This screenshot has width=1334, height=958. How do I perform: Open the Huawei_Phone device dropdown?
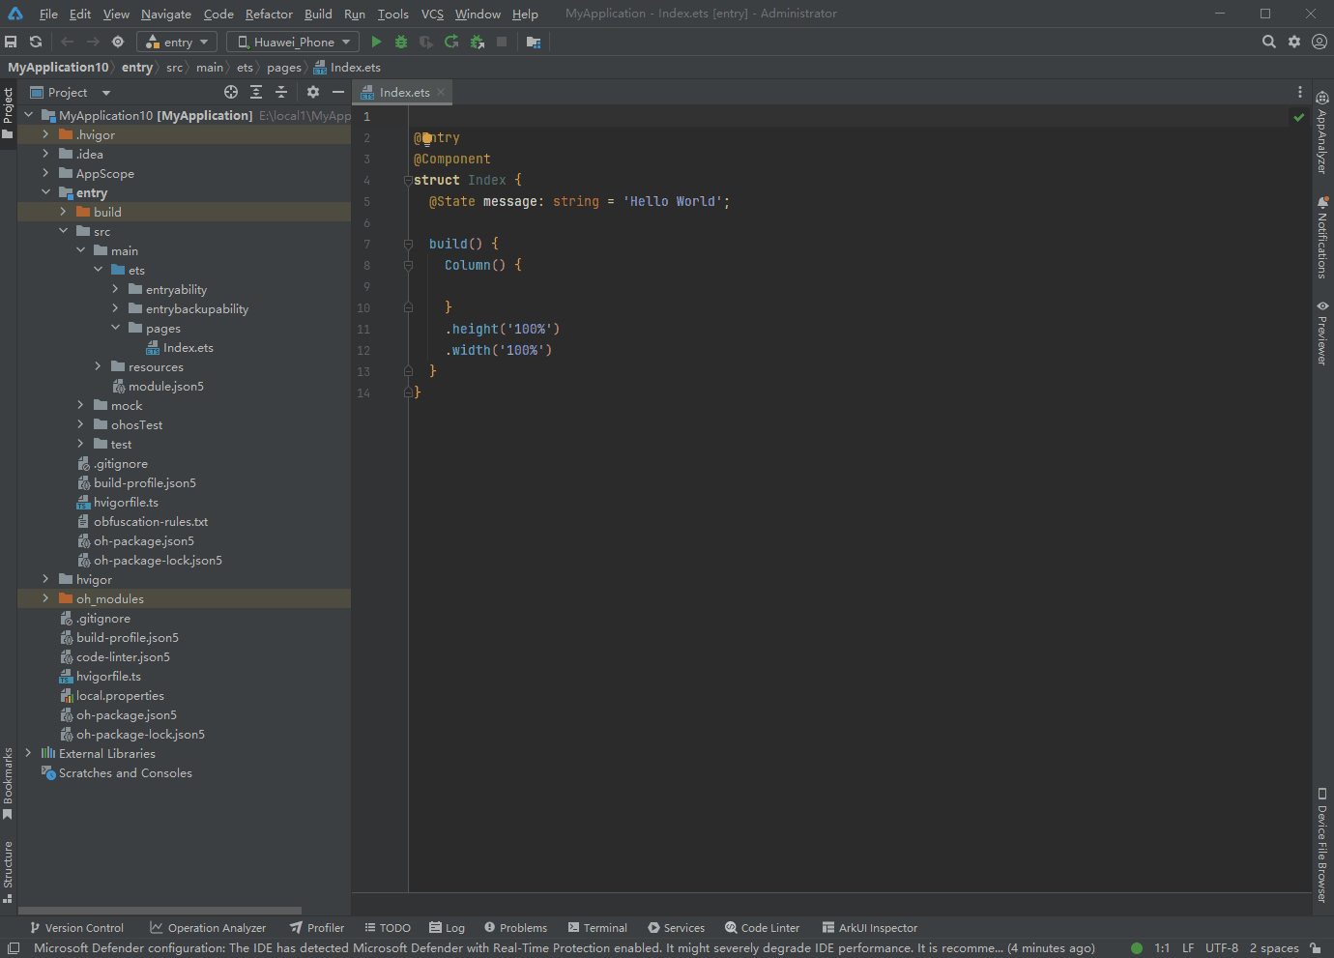293,42
